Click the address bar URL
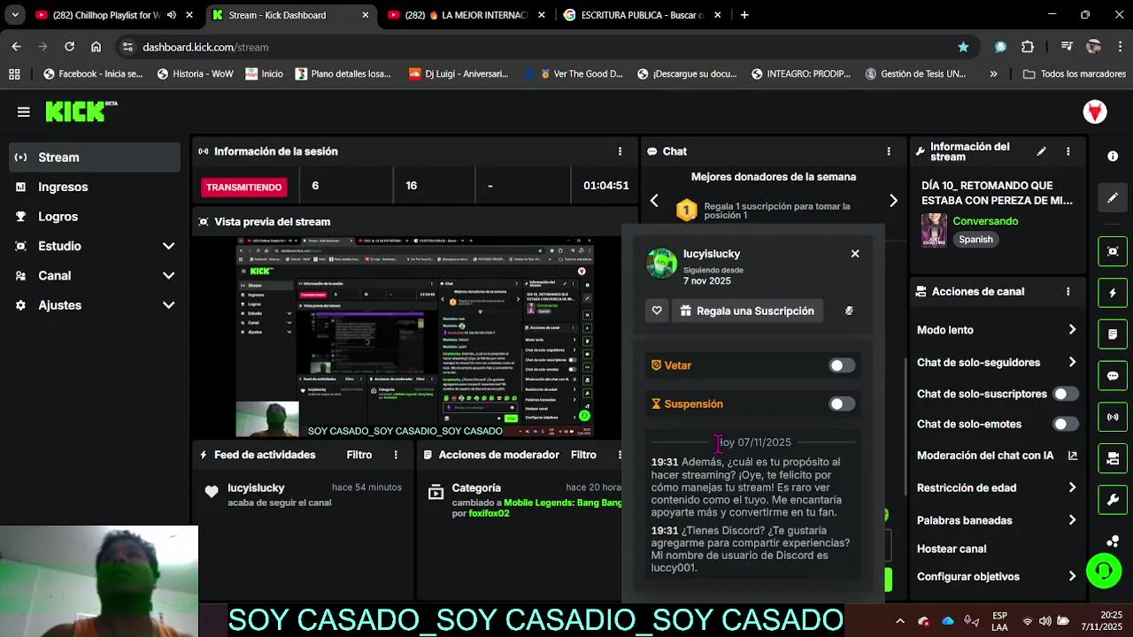 pos(205,47)
